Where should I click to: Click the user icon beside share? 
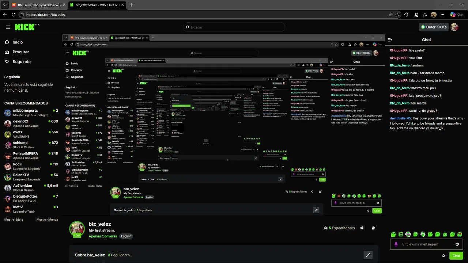(373, 228)
